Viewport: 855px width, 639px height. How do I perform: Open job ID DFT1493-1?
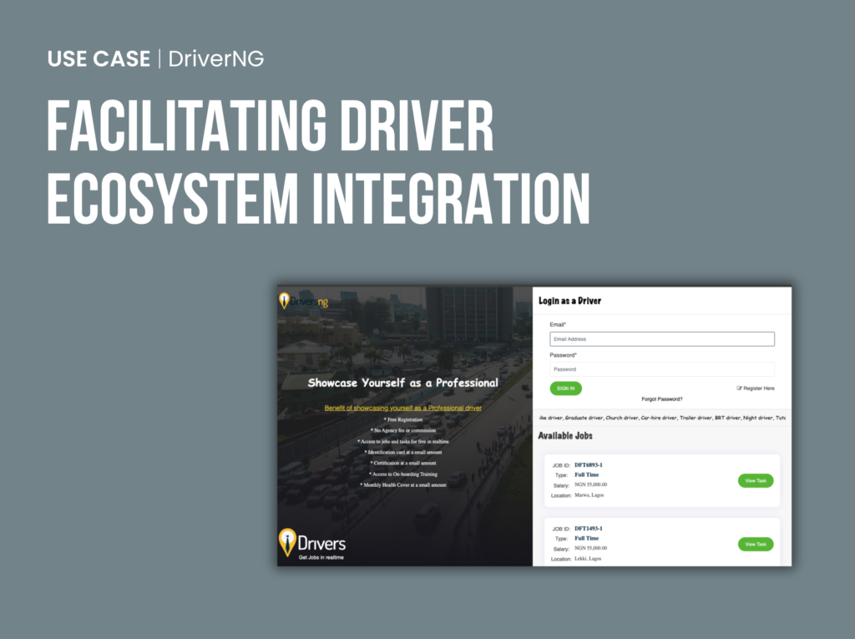click(589, 529)
